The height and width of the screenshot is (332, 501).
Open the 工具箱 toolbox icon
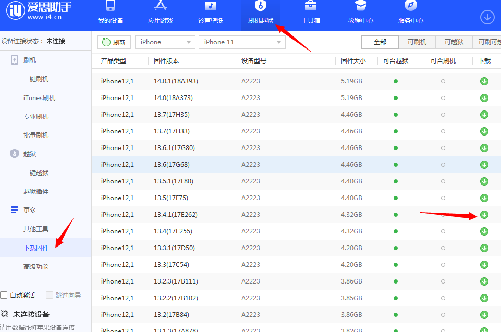pos(311,5)
